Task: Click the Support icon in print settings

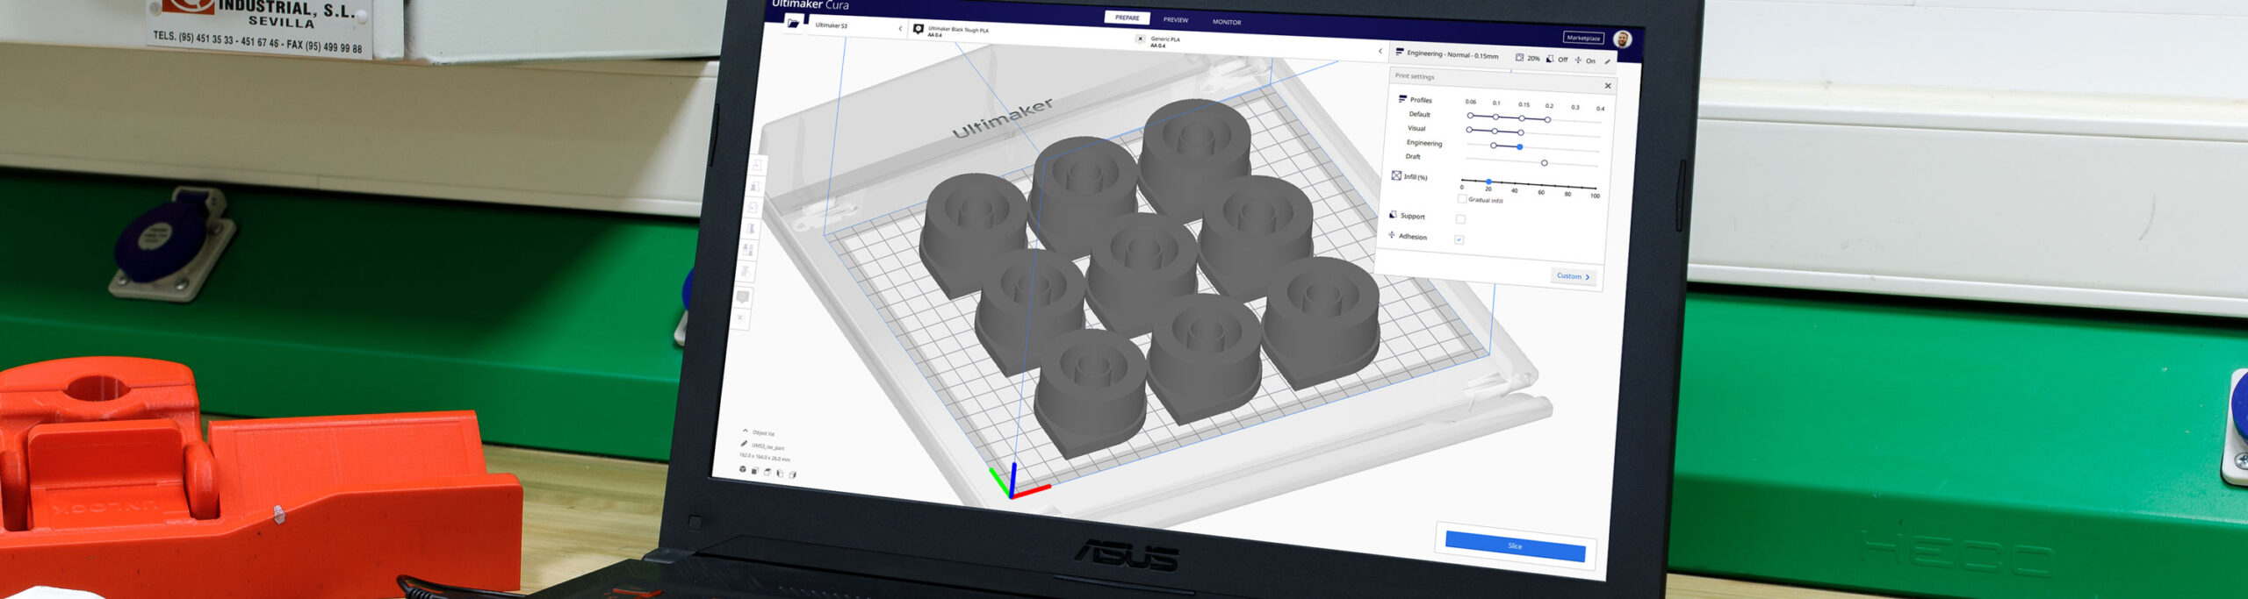Action: (1393, 215)
